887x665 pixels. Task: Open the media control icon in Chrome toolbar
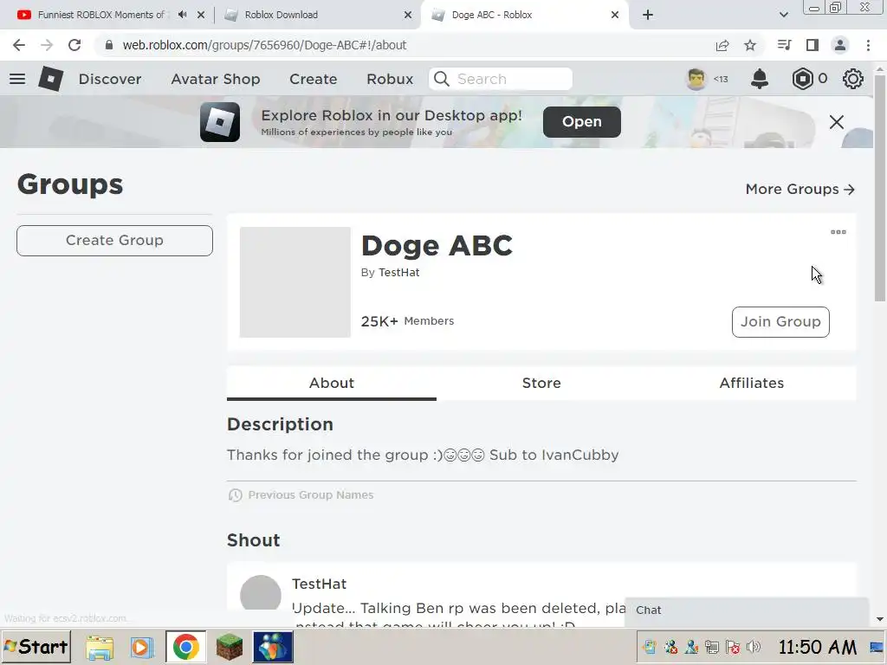784,45
